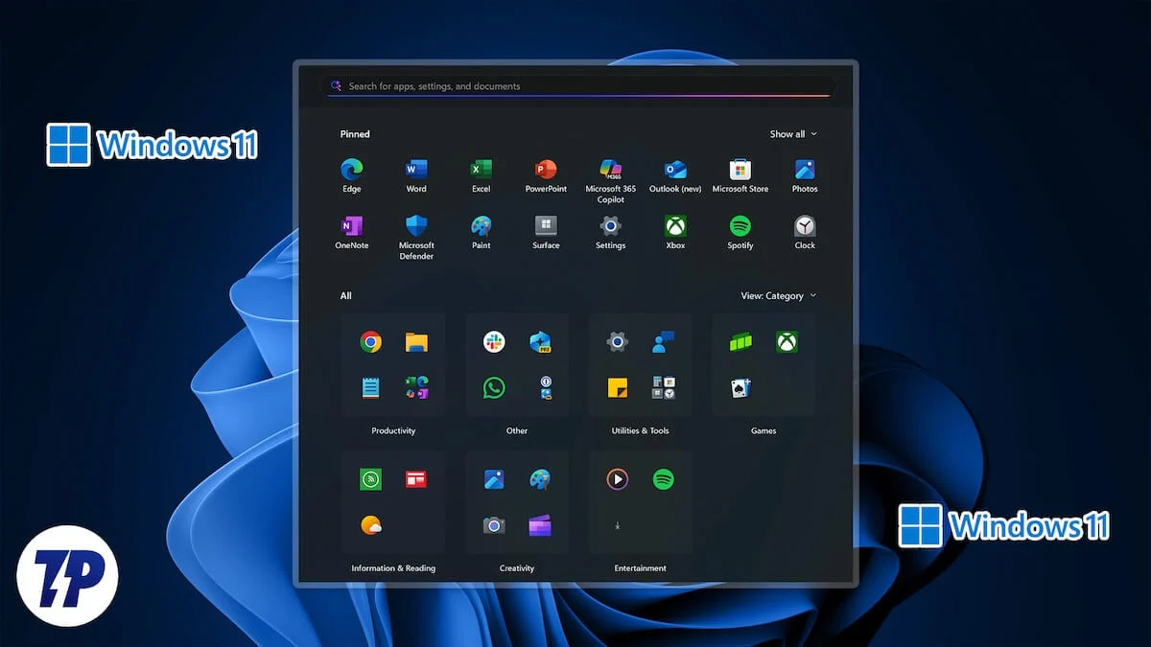Open the Utilities & Tools folder
The image size is (1151, 647).
point(640,364)
